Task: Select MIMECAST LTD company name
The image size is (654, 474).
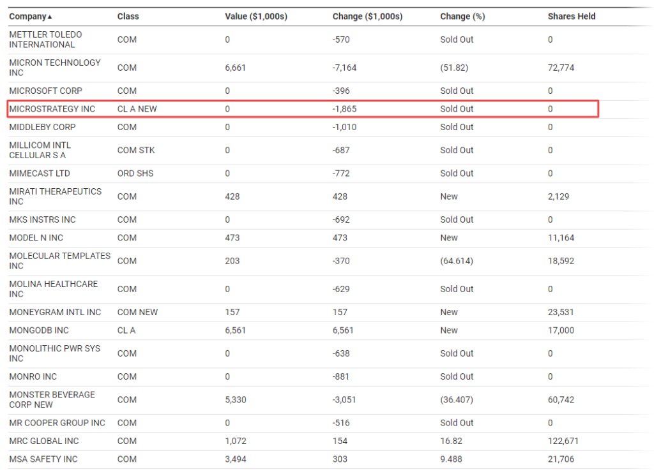Action: 40,174
